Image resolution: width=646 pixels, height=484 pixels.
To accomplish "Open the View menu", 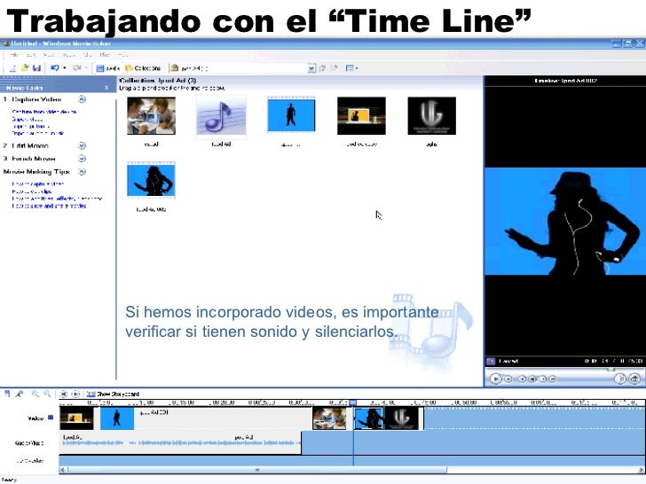I will pyautogui.click(x=49, y=55).
